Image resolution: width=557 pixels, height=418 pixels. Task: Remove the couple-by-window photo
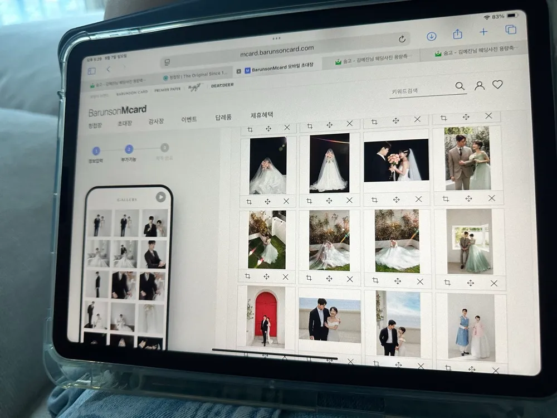494,283
